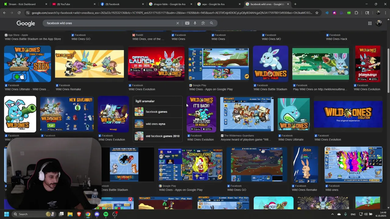Open 'Wild Ones - Apps on Google Play' caption under lobby screenshot
The height and width of the screenshot is (219, 390).
(211, 89)
